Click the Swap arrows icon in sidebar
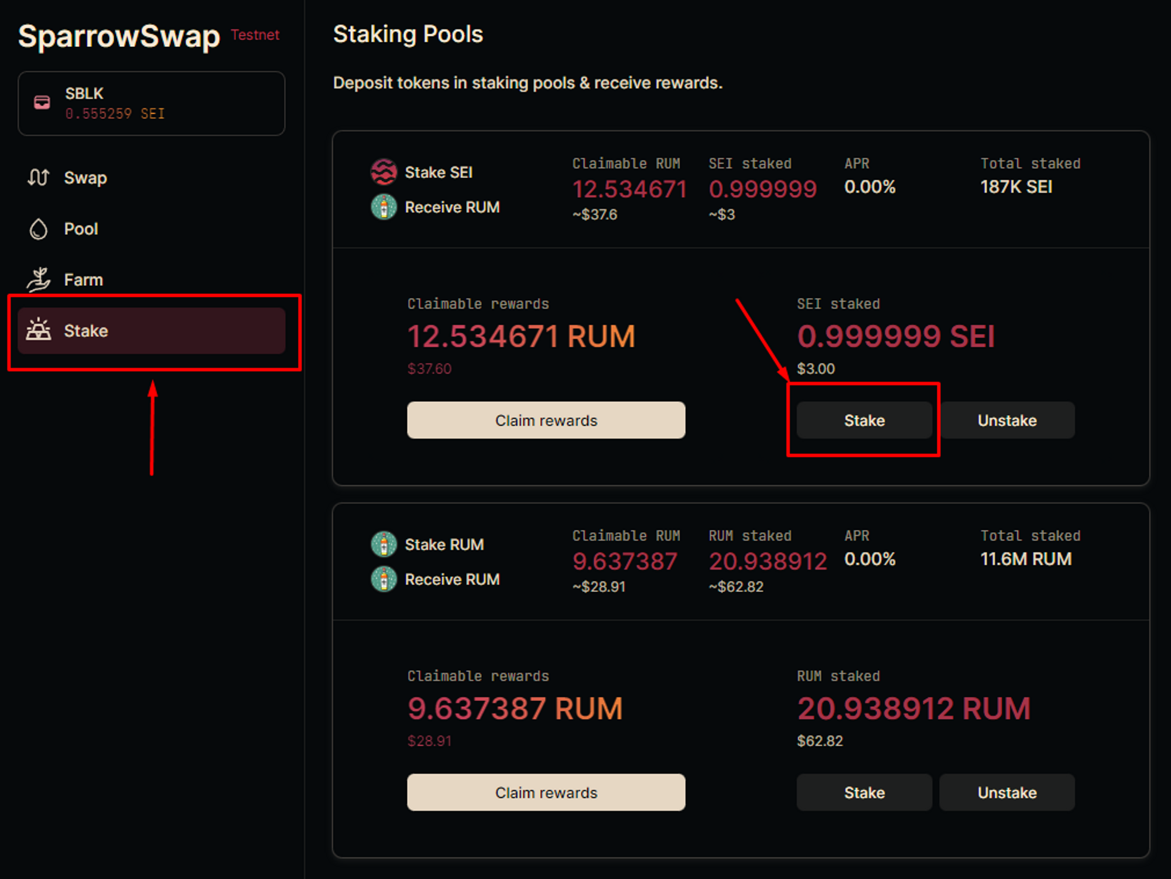The height and width of the screenshot is (879, 1171). point(39,177)
